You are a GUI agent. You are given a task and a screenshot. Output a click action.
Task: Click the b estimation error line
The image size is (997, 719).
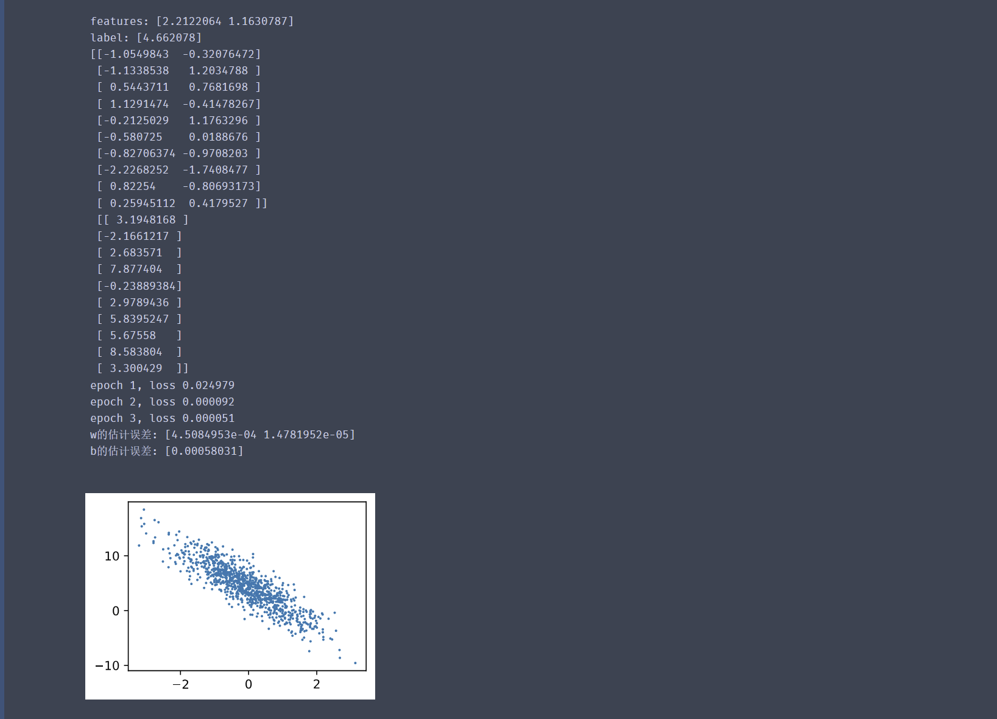tap(166, 451)
